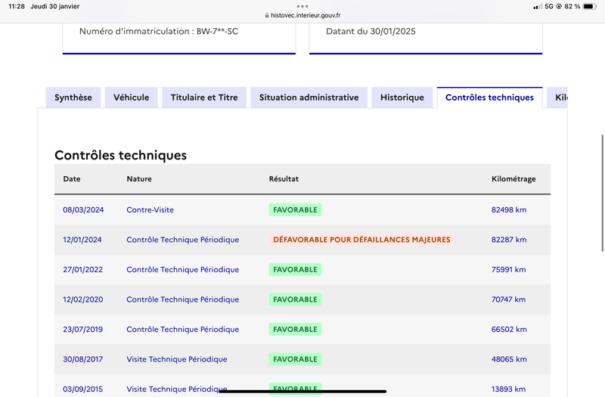605x397 pixels.
Task: Click the 13893 km value
Action: (508, 389)
